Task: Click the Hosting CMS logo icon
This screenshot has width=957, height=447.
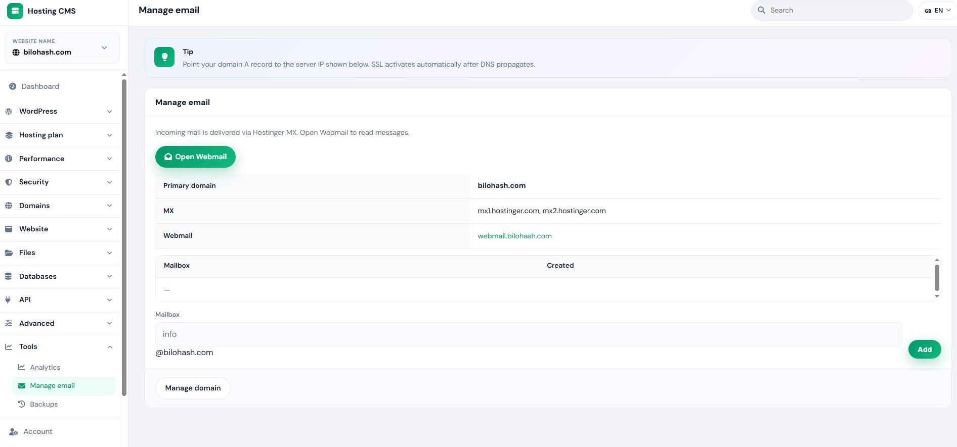Action: click(x=15, y=11)
